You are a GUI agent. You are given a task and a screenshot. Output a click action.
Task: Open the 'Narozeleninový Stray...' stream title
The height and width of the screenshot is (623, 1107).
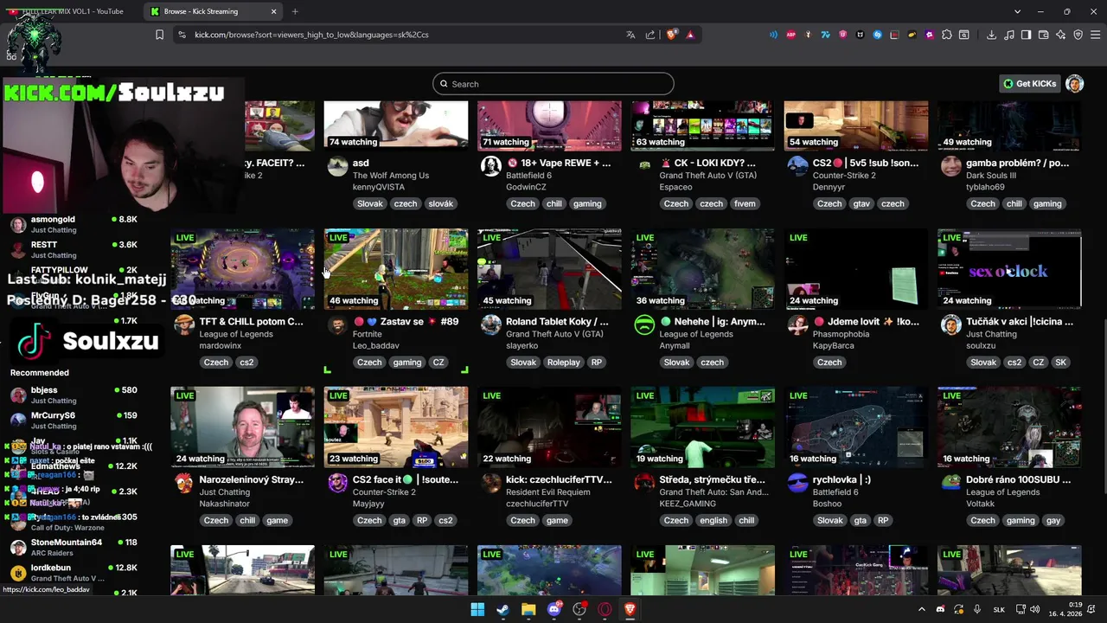click(x=252, y=479)
